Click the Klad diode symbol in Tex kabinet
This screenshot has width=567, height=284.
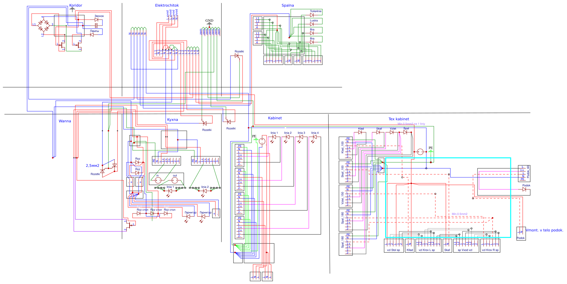[360, 132]
